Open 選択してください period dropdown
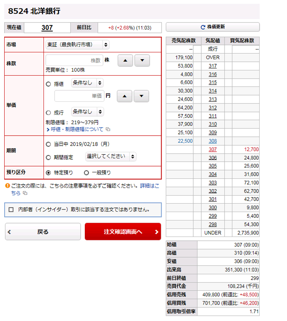The height and width of the screenshot is (321, 287). pyautogui.click(x=111, y=157)
